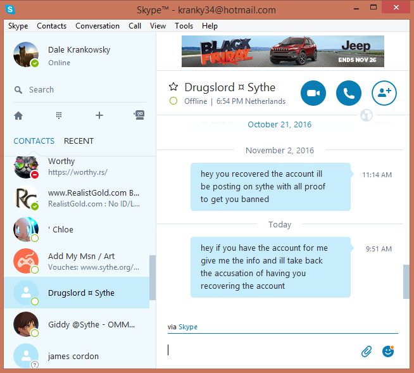Image resolution: width=414 pixels, height=373 pixels.
Task: Click 'Vouches: www.sythe.org/...' mood text
Action: (x=94, y=267)
